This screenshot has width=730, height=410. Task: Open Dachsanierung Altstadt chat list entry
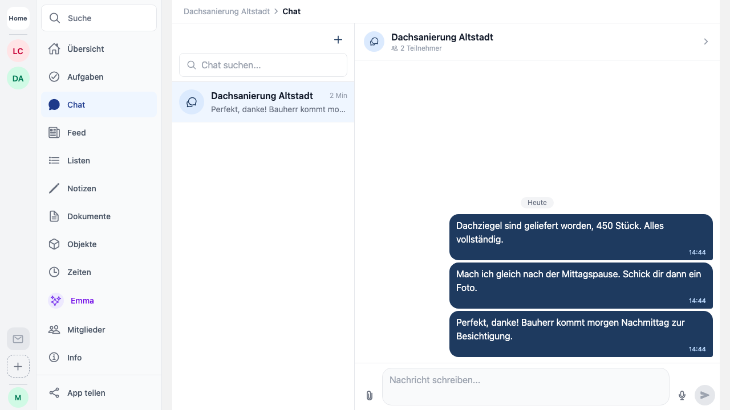[x=263, y=102]
